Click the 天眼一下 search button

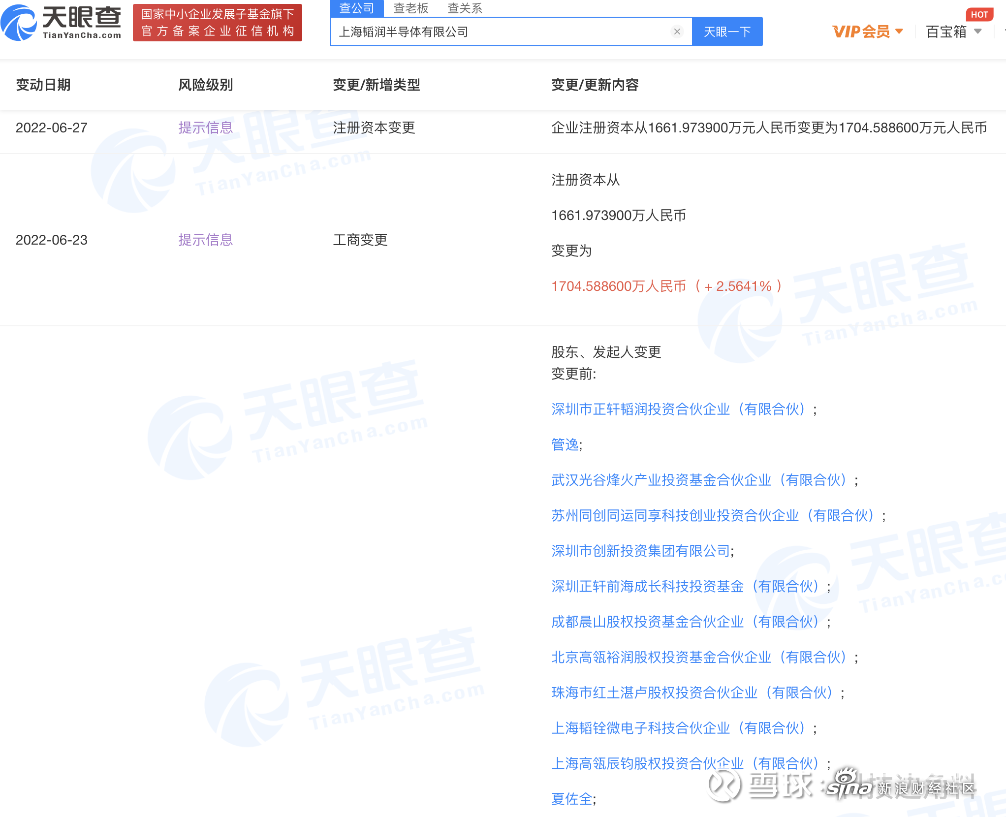[x=727, y=31]
